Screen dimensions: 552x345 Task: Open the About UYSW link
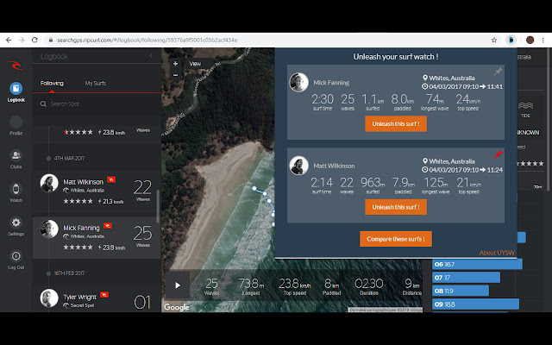[x=497, y=253]
